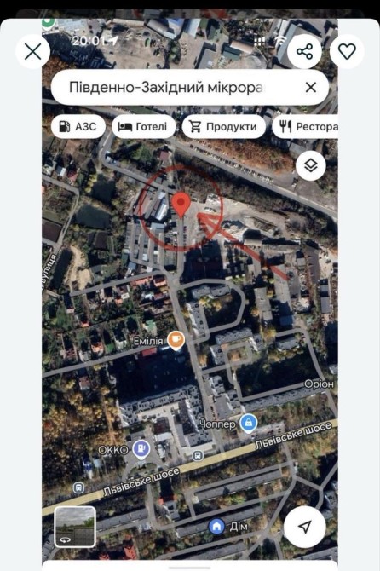The height and width of the screenshot is (571, 380).
Task: Select the Продукти filter chip
Action: point(223,126)
